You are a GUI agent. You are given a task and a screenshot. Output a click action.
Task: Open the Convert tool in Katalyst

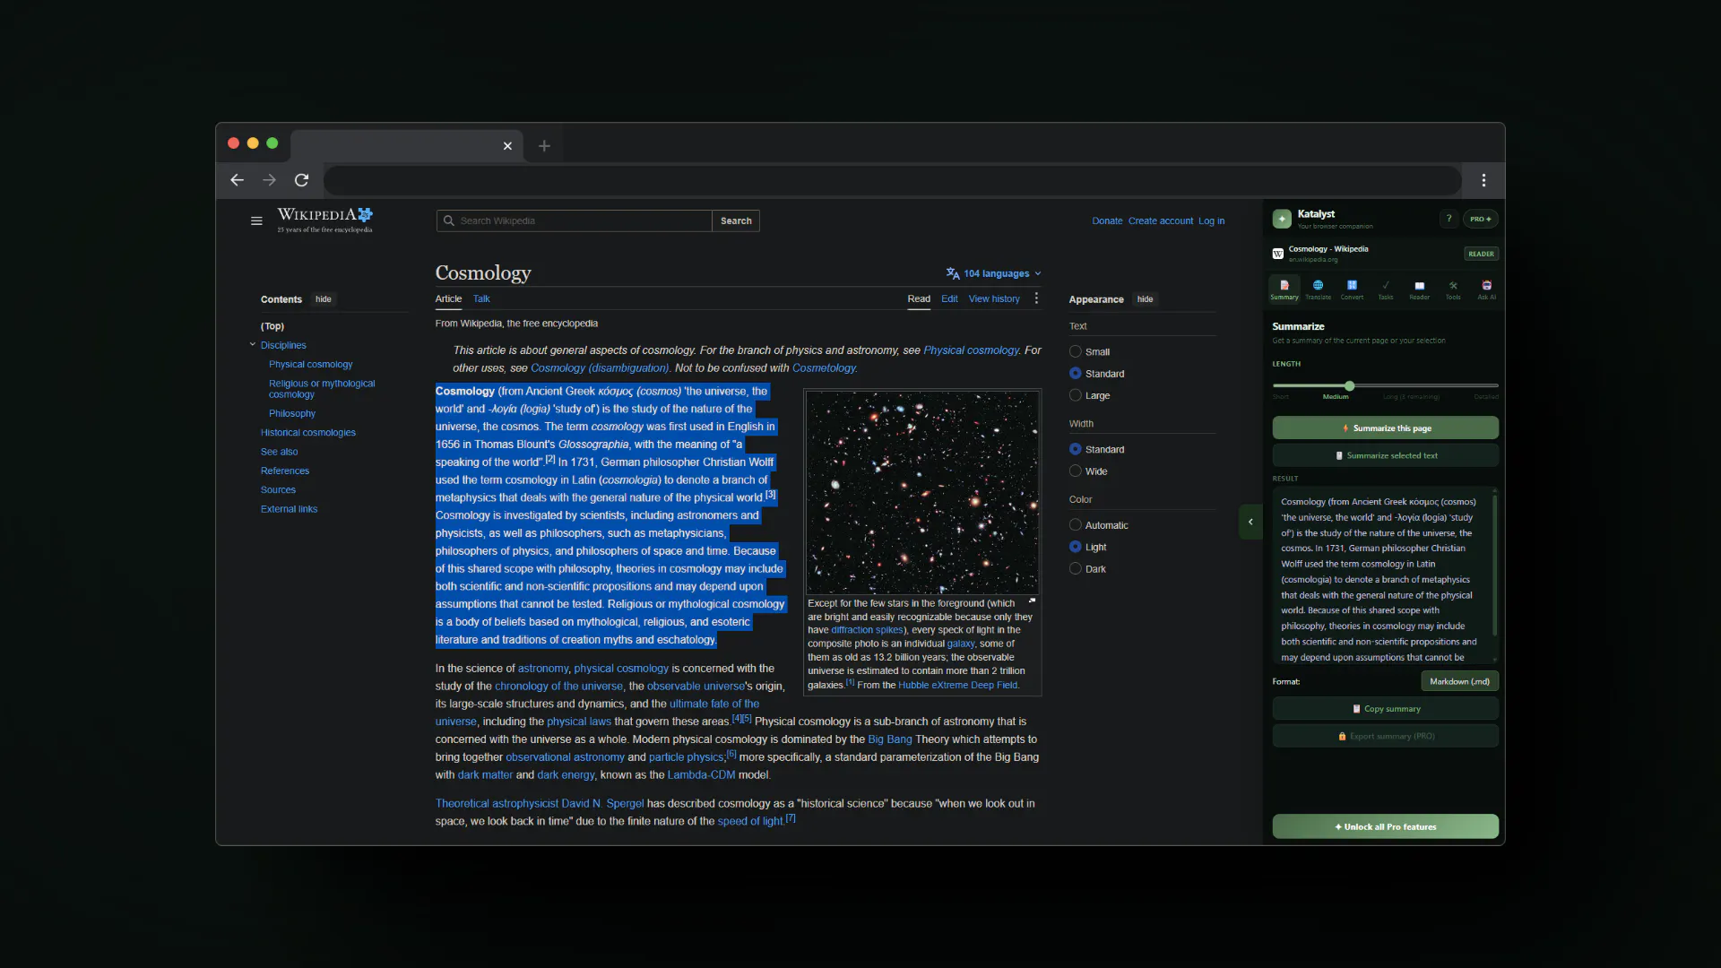point(1352,290)
